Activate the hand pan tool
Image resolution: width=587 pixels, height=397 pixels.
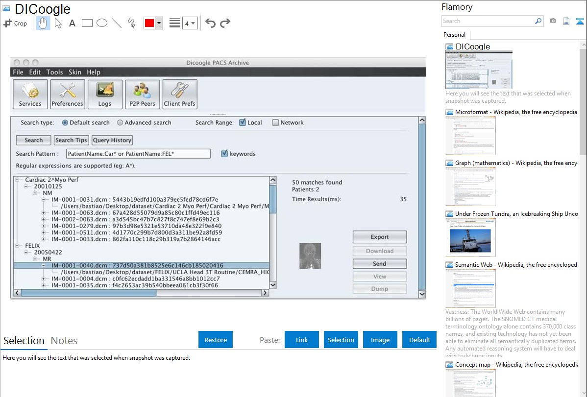click(x=43, y=23)
